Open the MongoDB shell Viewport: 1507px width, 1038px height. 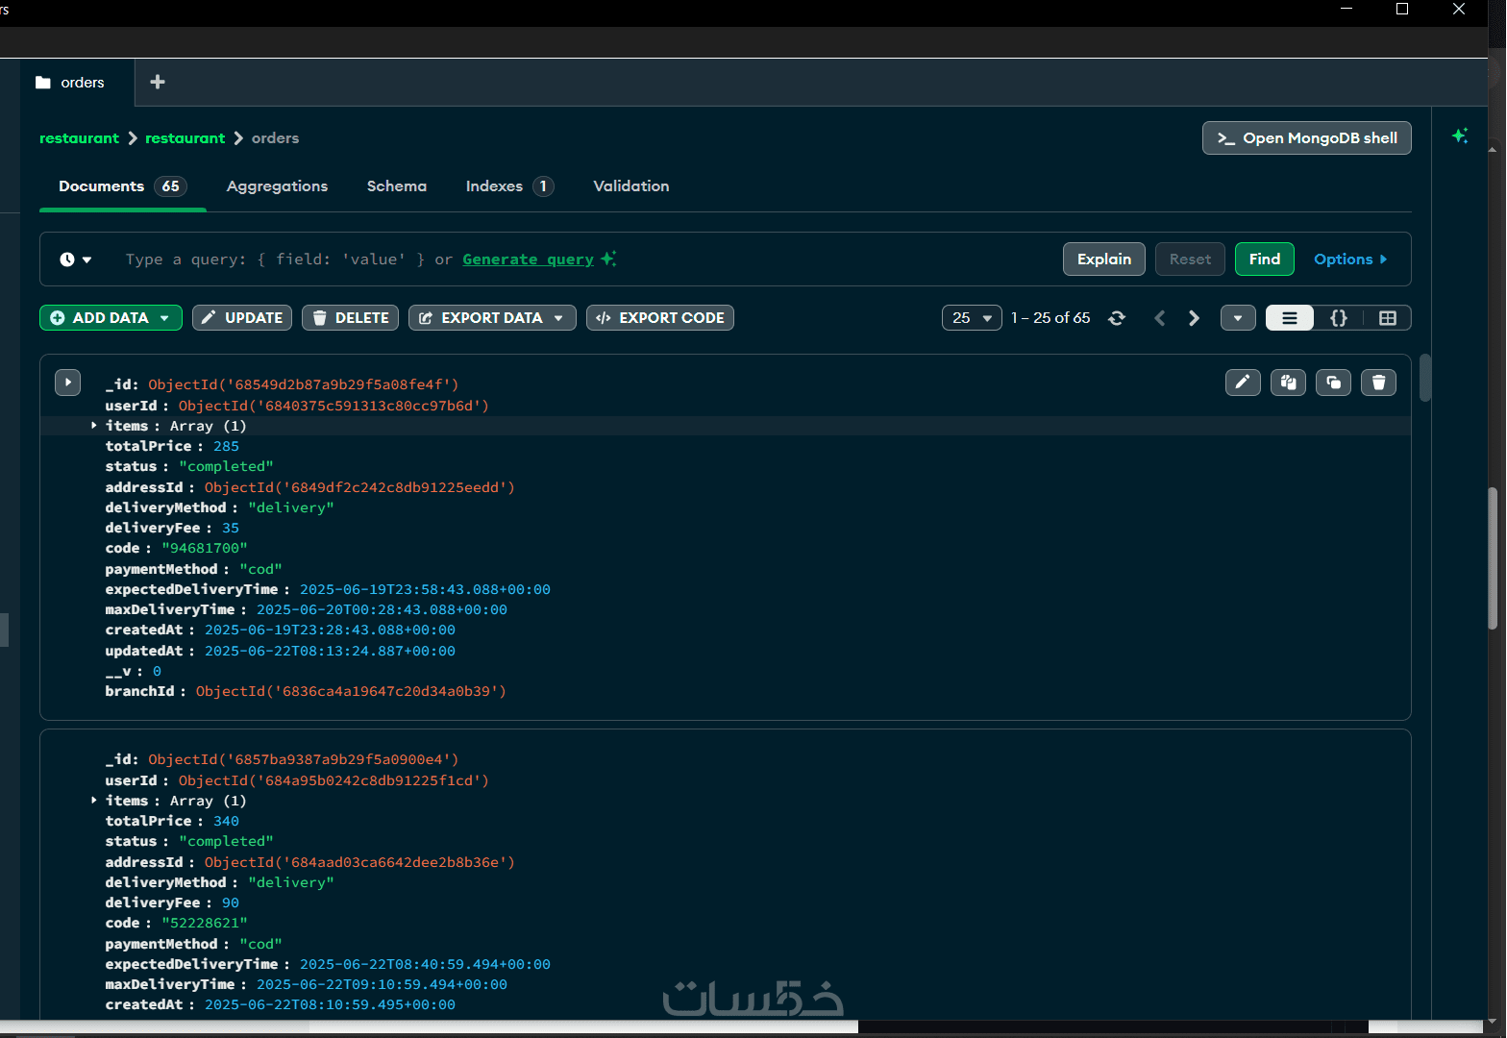click(1307, 137)
